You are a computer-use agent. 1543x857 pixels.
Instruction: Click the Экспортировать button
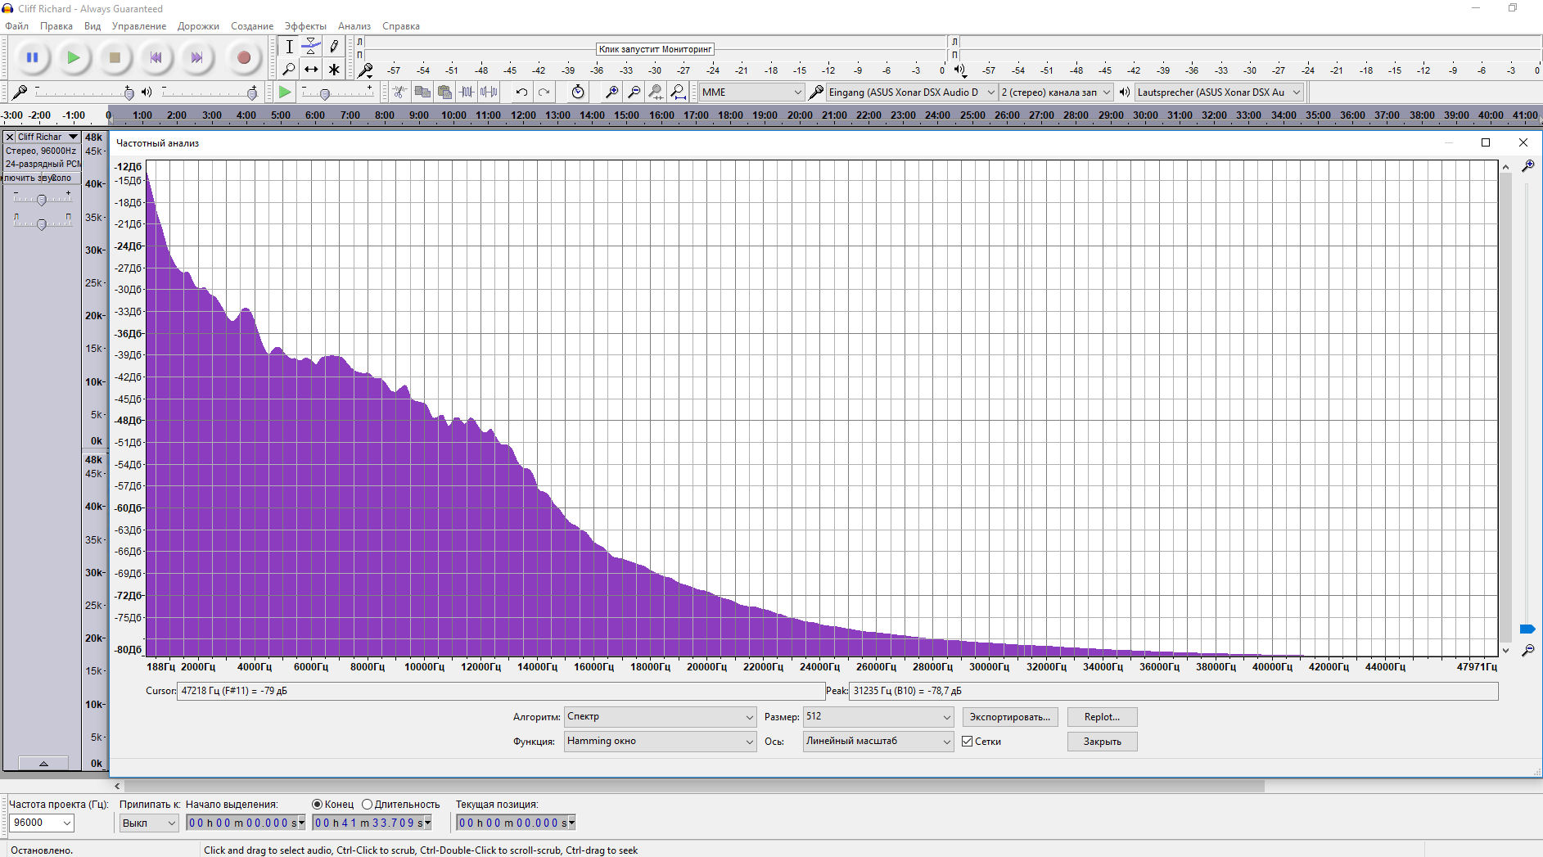[x=1010, y=717]
